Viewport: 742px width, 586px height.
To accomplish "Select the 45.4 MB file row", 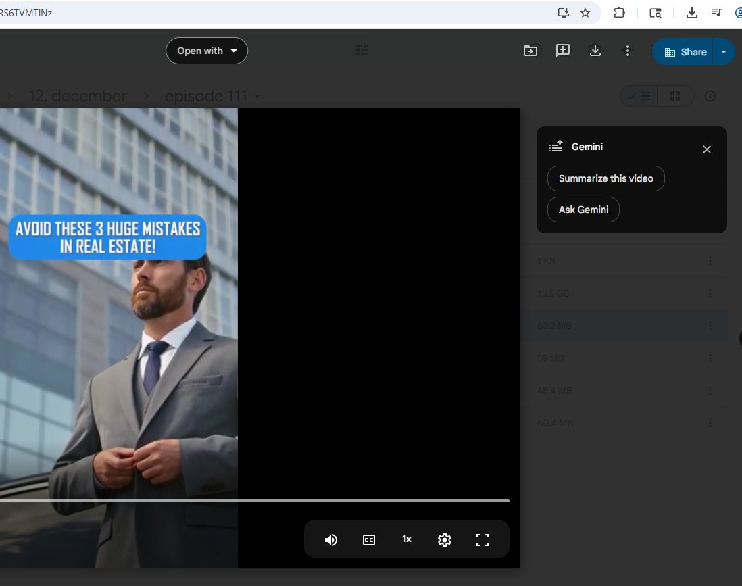I will (x=624, y=391).
